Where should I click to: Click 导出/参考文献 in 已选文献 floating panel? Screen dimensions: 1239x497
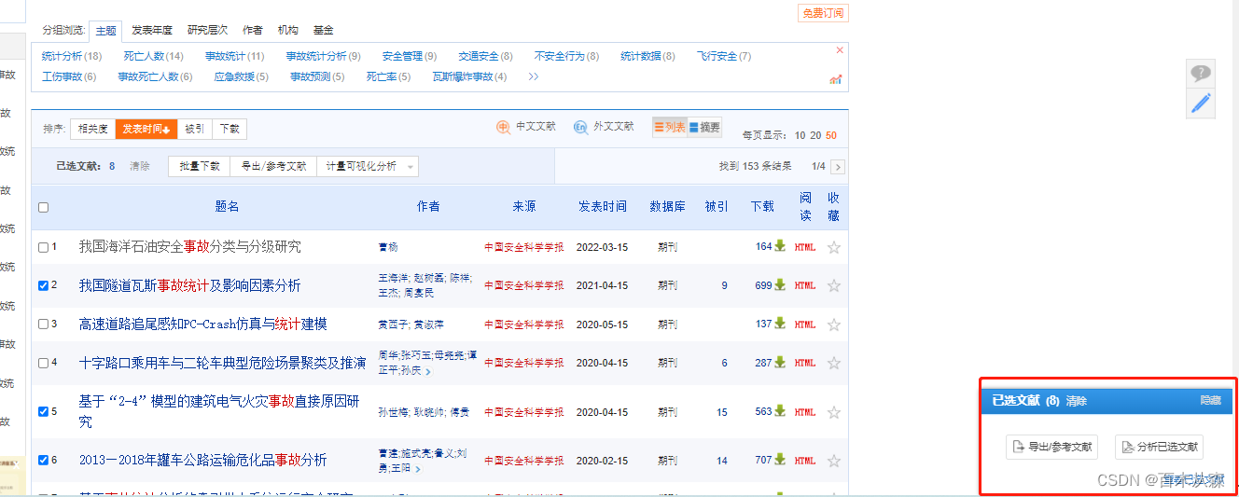1052,448
